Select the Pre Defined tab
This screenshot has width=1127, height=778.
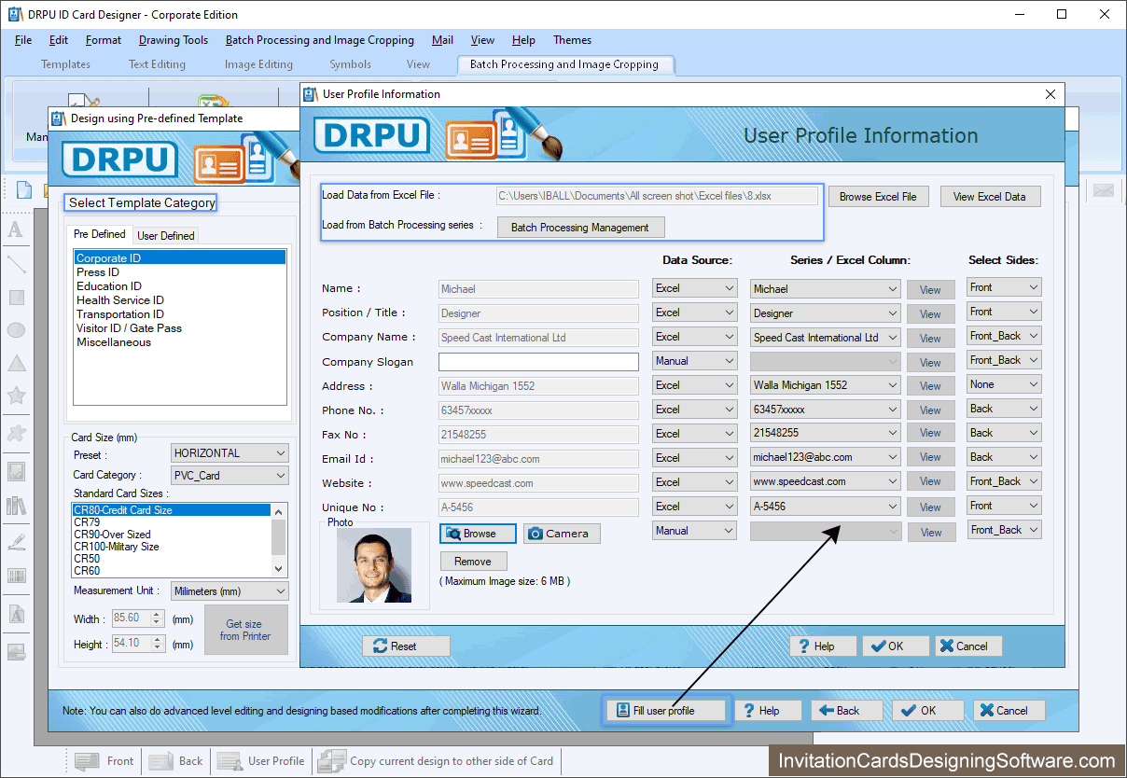point(100,234)
